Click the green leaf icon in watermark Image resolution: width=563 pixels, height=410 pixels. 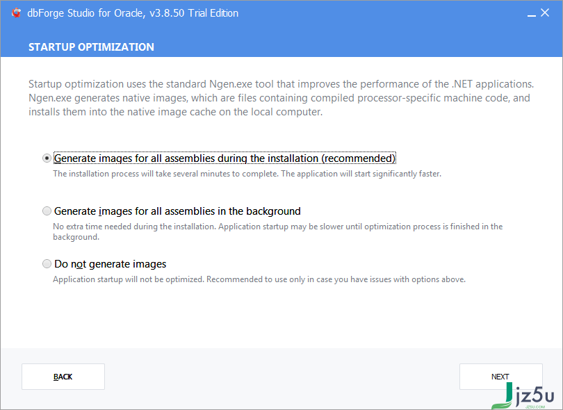tap(503, 397)
